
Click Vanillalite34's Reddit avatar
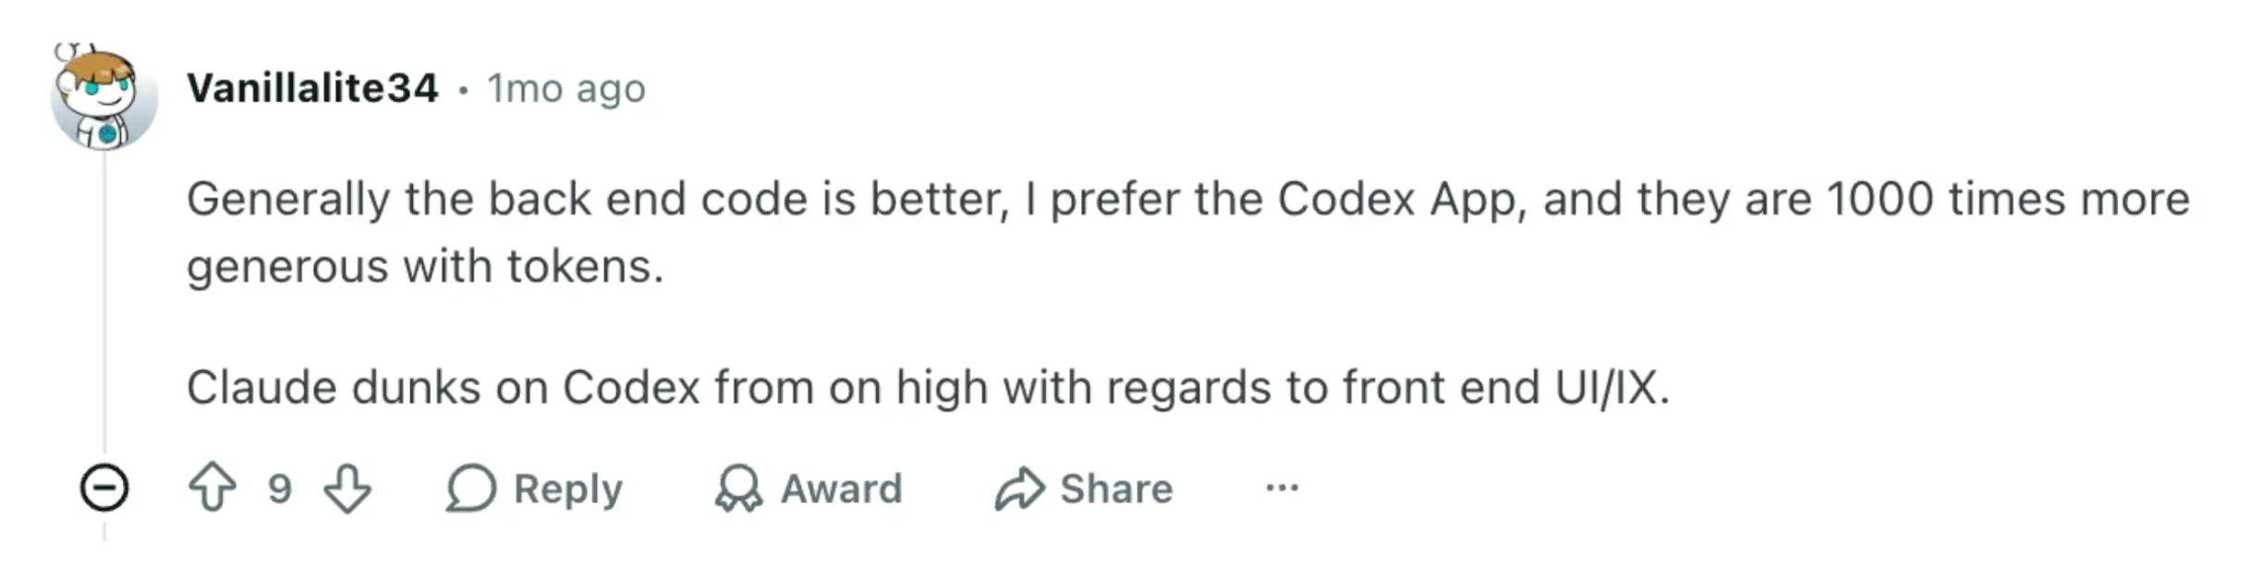(102, 88)
